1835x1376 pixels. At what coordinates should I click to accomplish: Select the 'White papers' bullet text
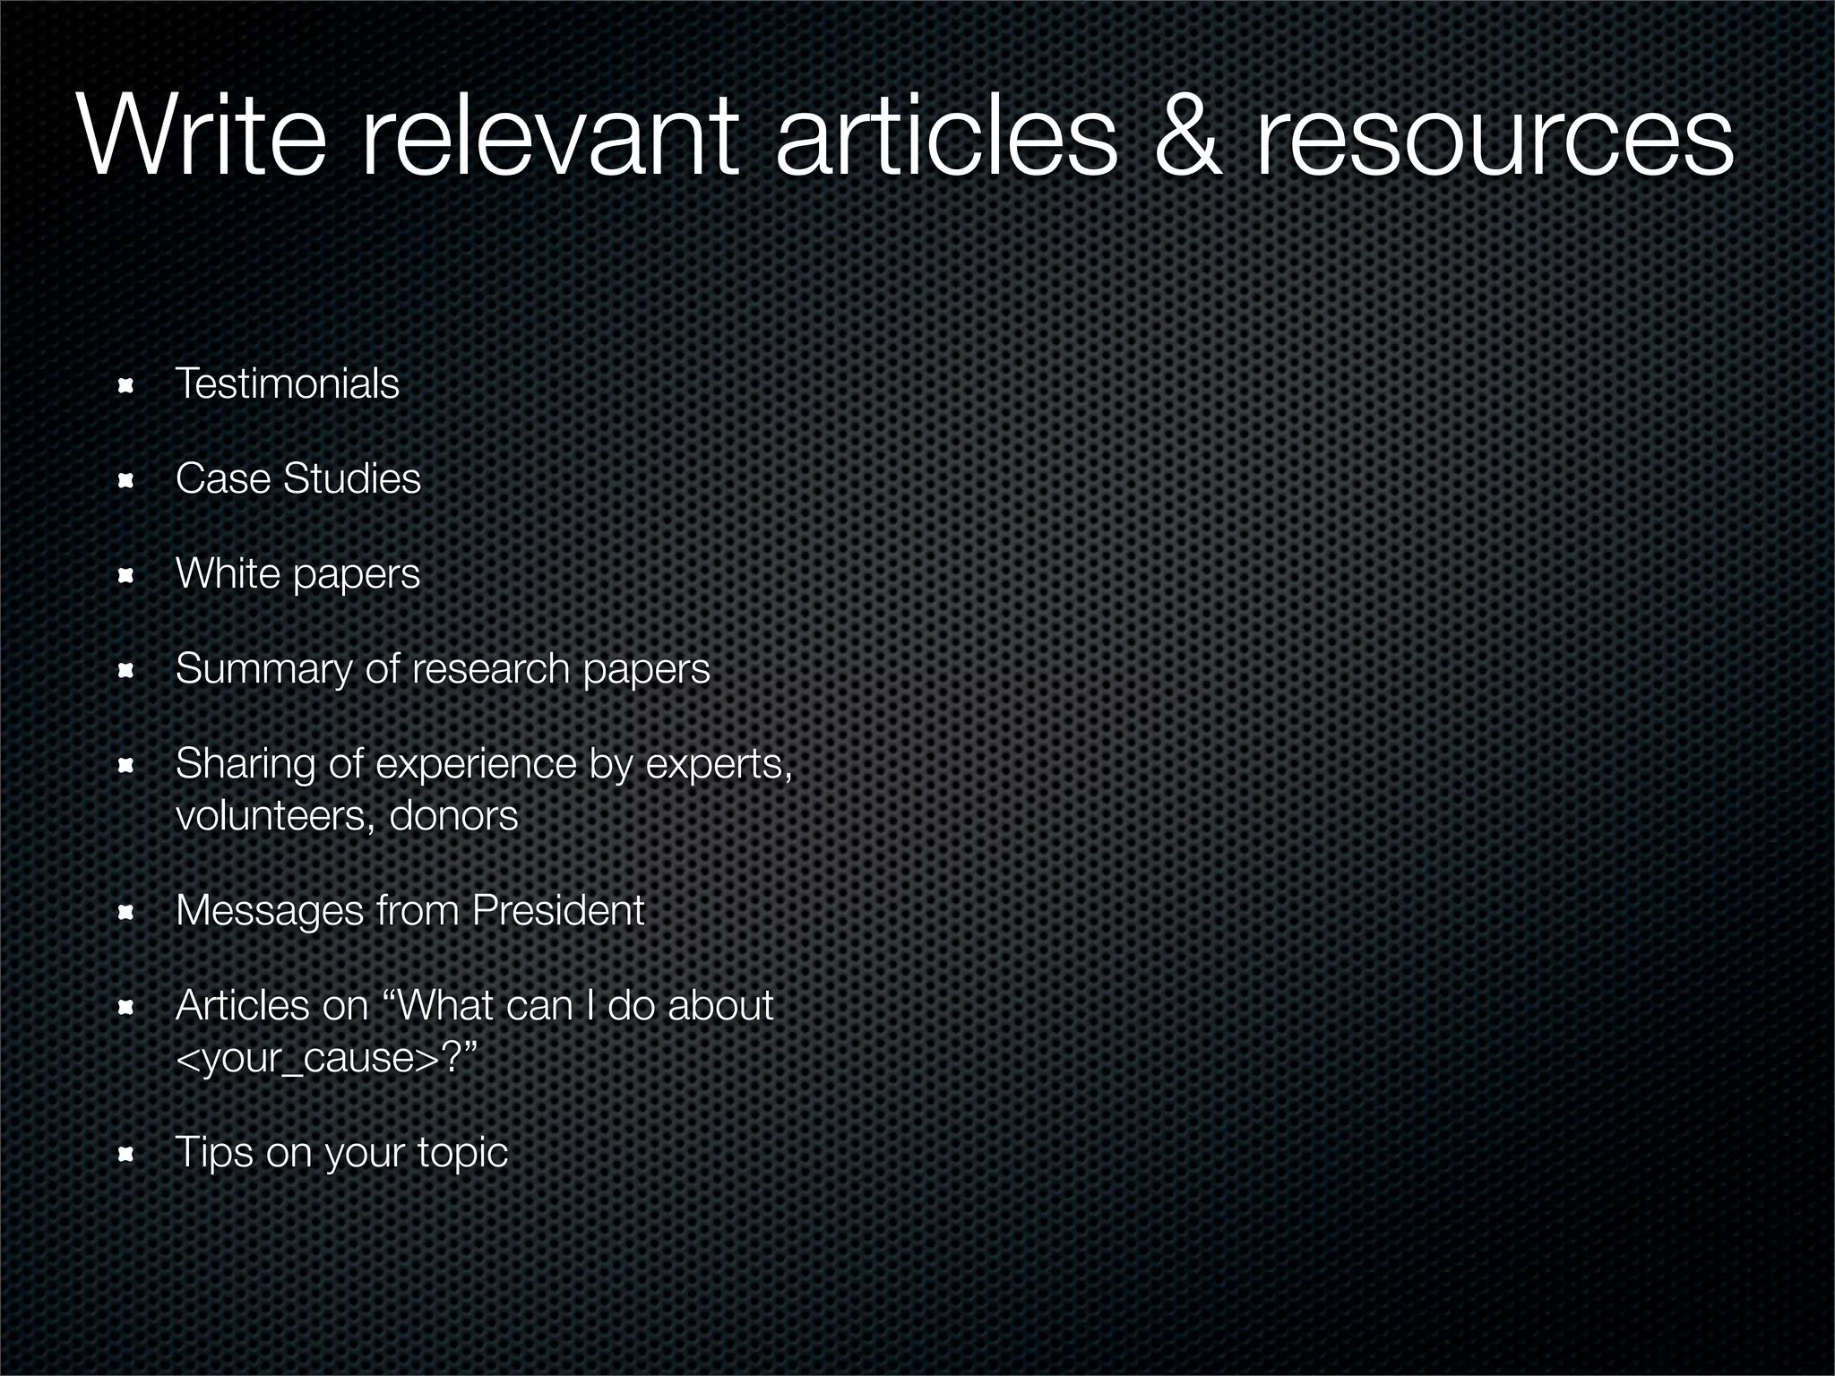click(x=297, y=573)
